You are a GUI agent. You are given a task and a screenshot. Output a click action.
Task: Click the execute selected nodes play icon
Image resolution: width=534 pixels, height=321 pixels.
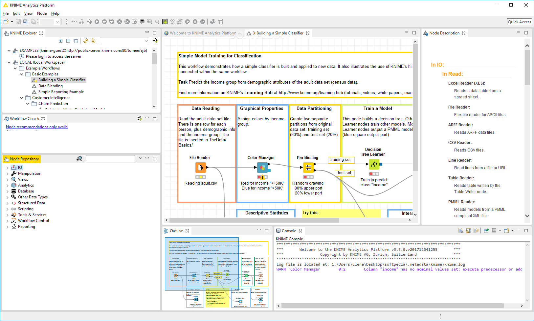pos(97,22)
